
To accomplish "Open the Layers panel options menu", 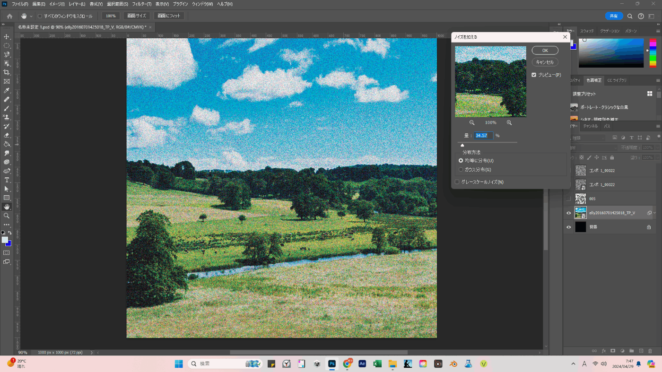I will [x=659, y=127].
